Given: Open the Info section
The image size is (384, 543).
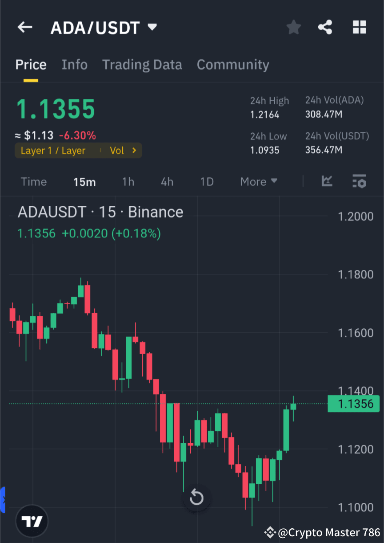Looking at the screenshot, I should point(74,65).
